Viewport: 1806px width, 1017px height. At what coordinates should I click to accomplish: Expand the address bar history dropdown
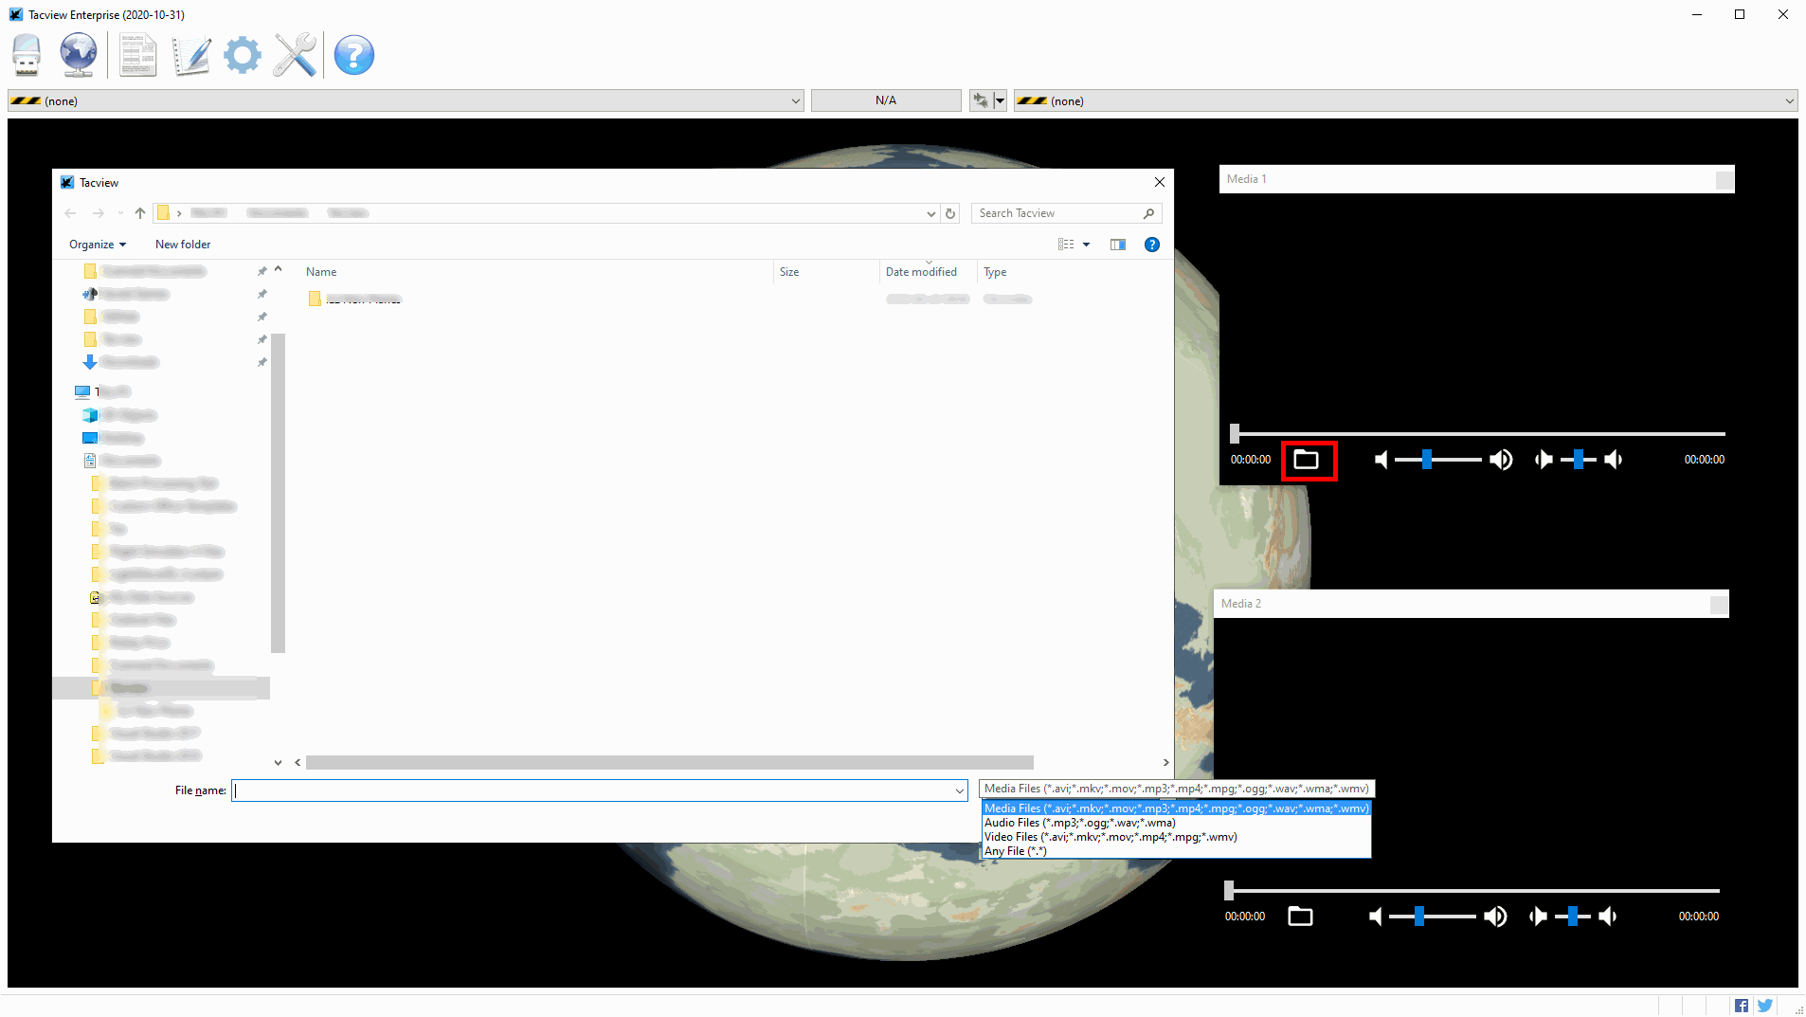click(930, 213)
